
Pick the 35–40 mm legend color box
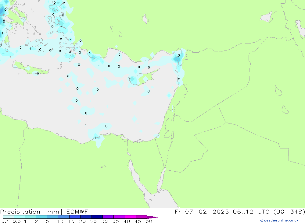(119, 217)
